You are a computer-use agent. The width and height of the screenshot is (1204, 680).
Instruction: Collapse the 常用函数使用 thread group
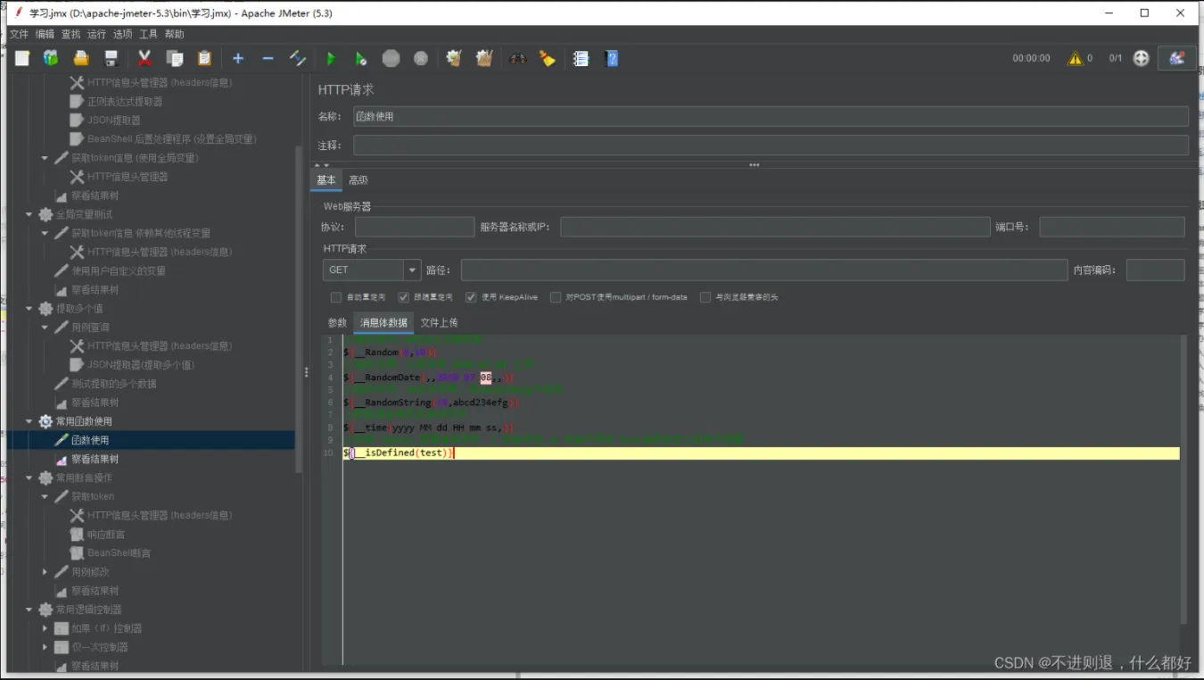pyautogui.click(x=29, y=421)
